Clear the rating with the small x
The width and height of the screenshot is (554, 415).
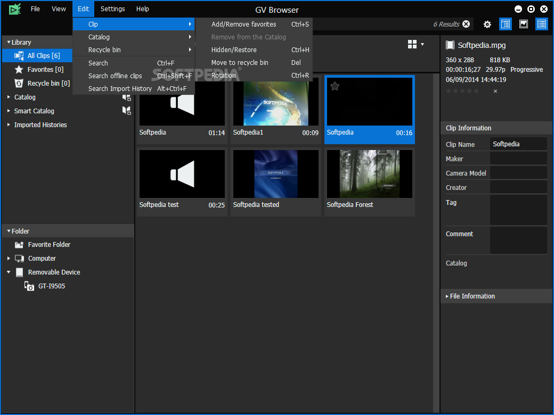coord(495,91)
